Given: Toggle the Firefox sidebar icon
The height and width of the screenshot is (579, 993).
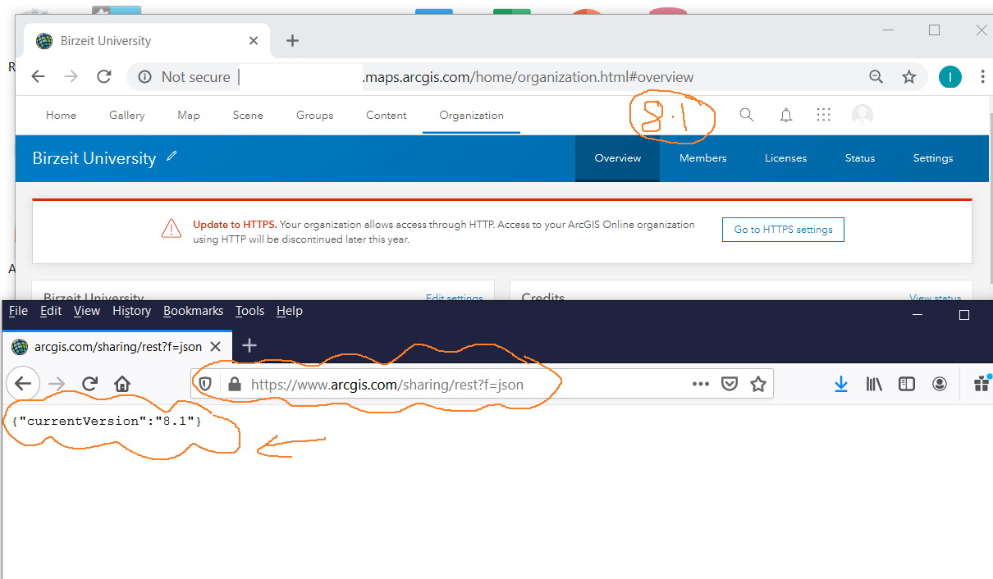Looking at the screenshot, I should [x=907, y=384].
